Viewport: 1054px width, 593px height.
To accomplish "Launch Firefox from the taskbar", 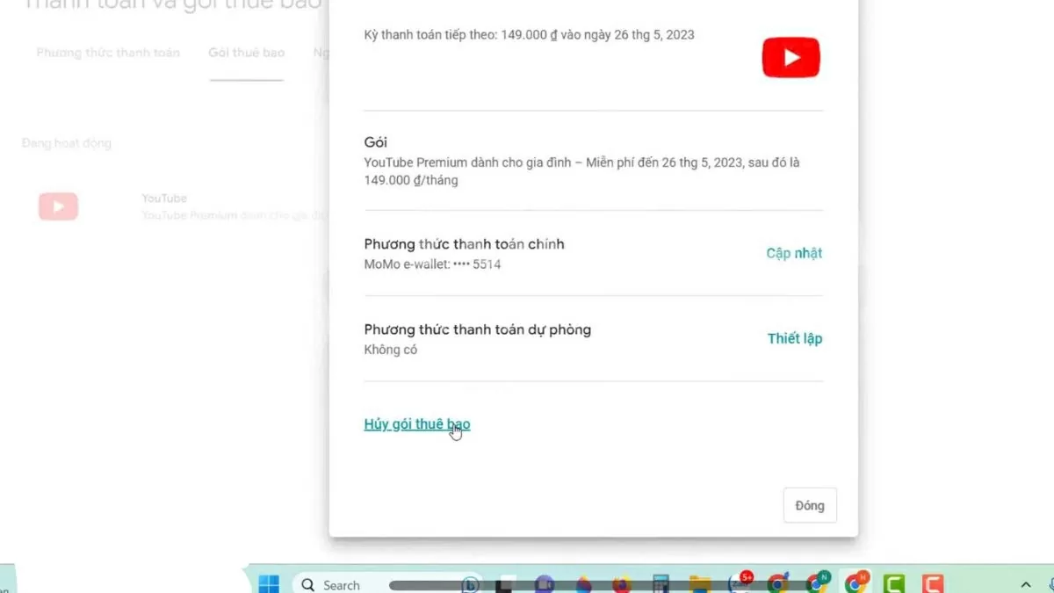I will (x=623, y=584).
